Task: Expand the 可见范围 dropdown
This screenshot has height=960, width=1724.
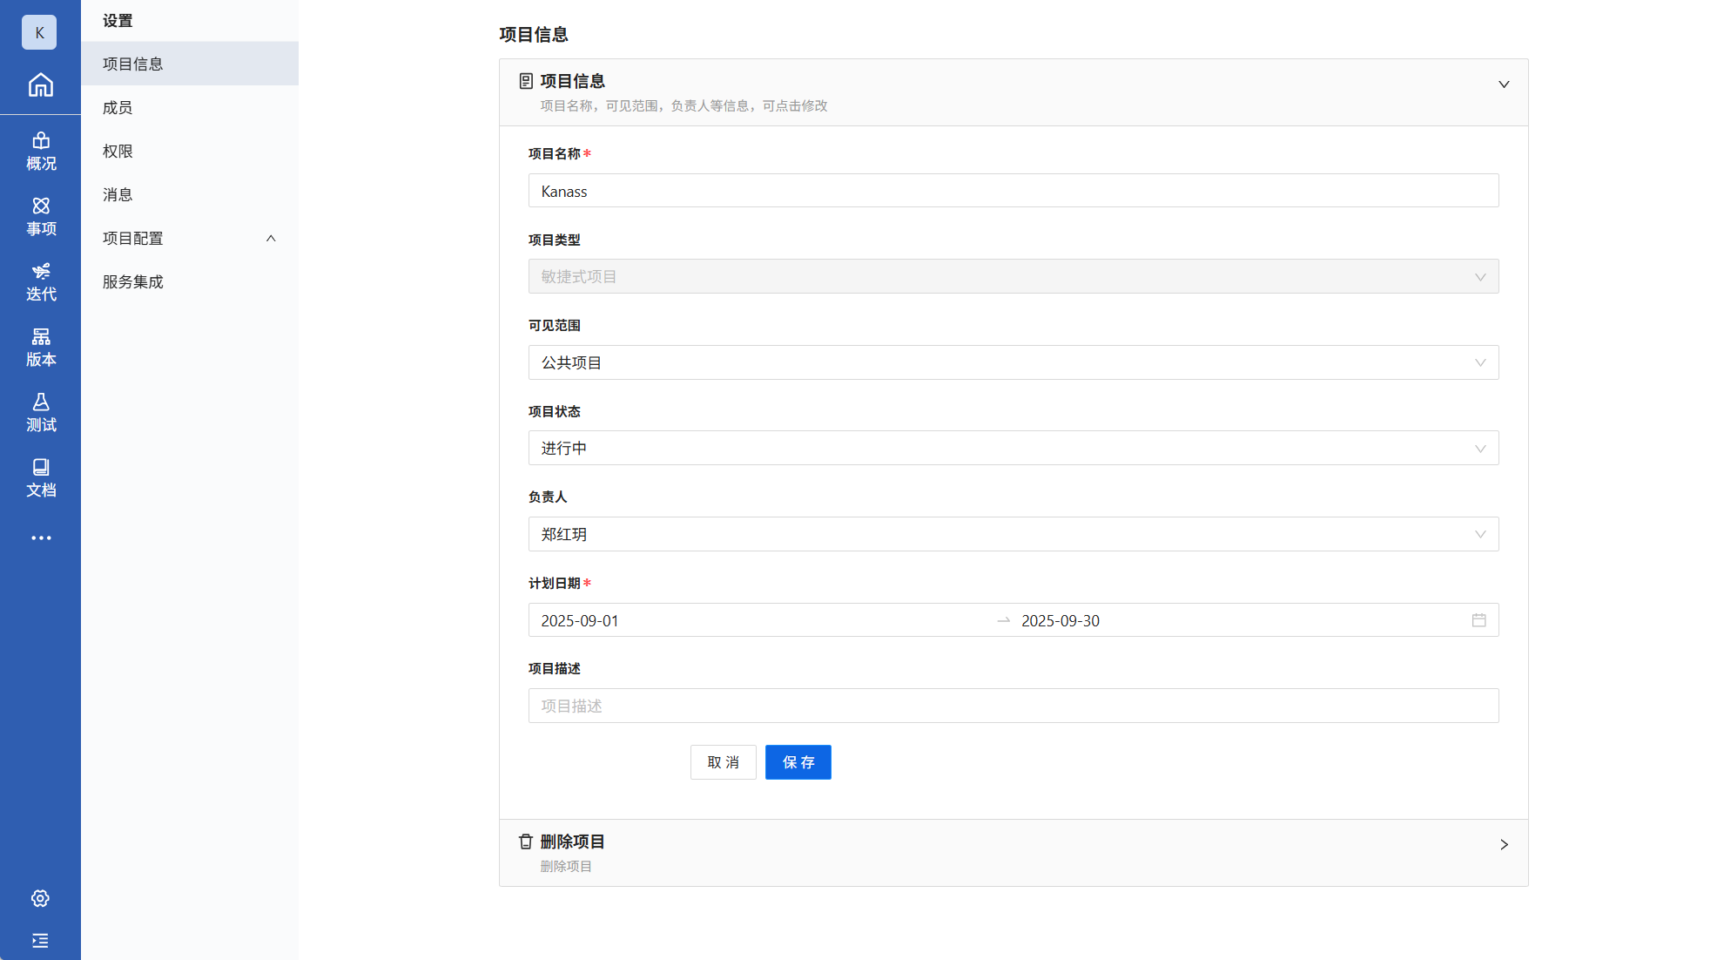Action: [1013, 362]
